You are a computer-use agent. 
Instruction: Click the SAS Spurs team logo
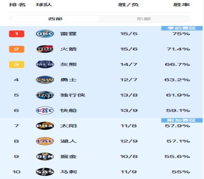tap(45, 172)
